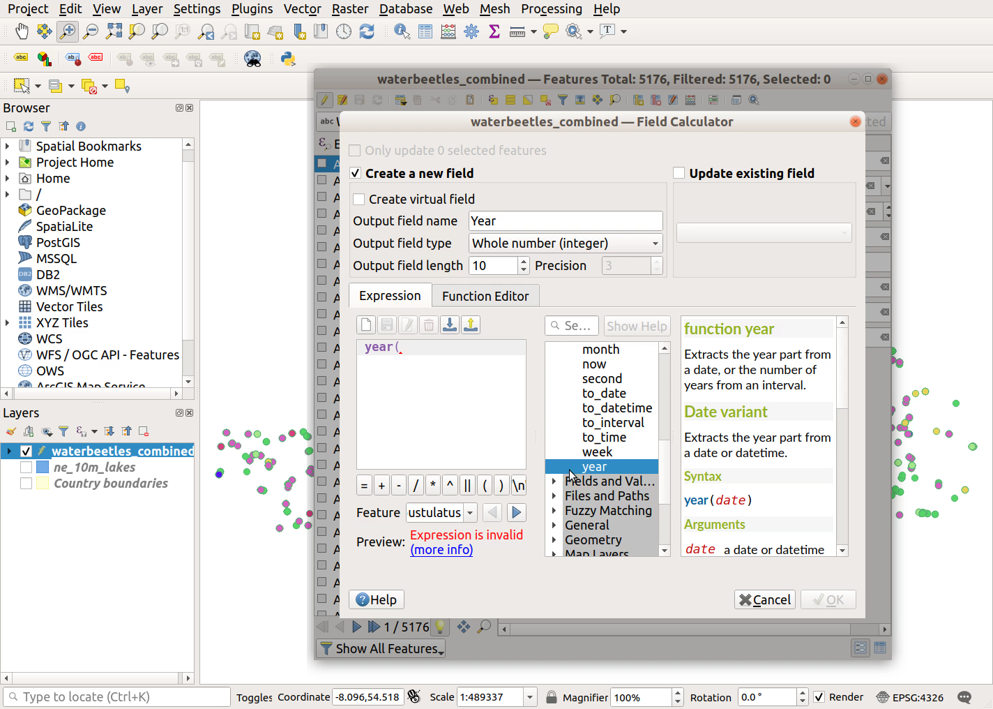Screen dimensions: 993x709
Task: Expand the Geometry function group
Action: point(554,540)
